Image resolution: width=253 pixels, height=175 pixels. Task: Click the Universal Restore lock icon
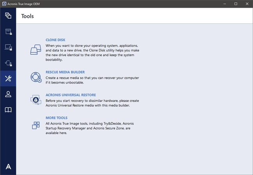point(36,100)
